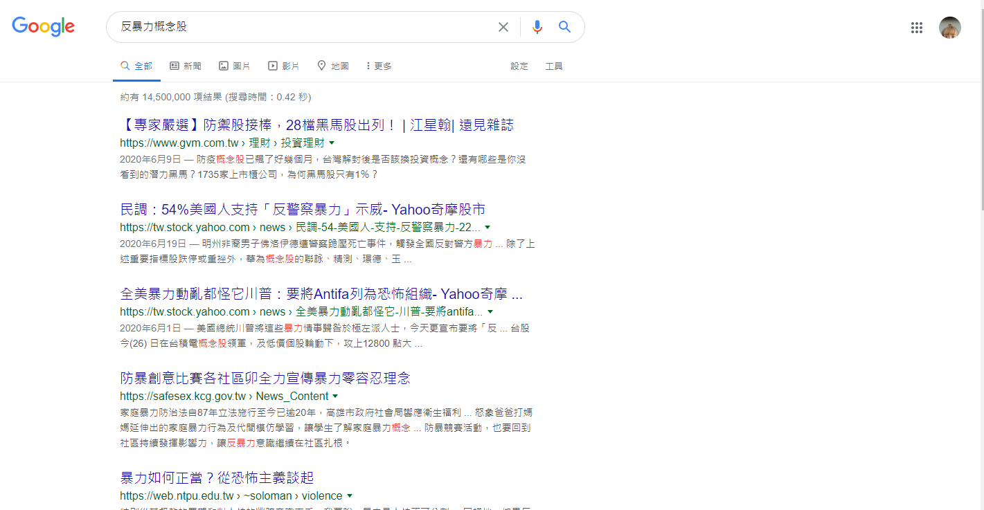This screenshot has width=984, height=510.
Task: Open 民調:54%美國人支持 result link
Action: click(303, 210)
